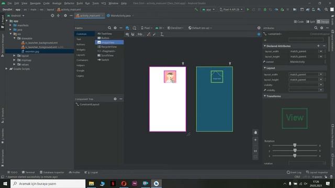Viewport: 335px width, 188px height.
Task: Zoom in with plus icon on design surface
Action: [255, 140]
